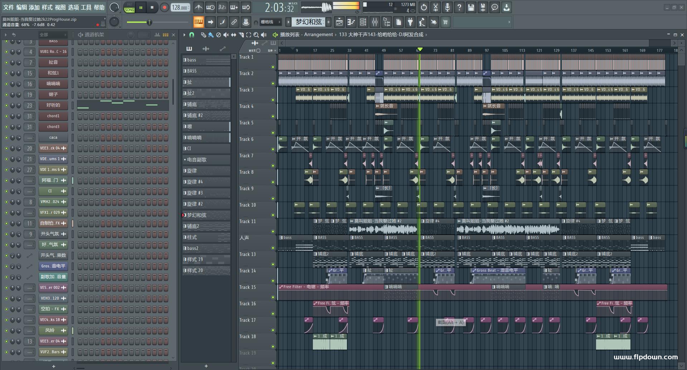Mute the 人声 playlist track
Viewport: 687px width, 370px height.
273,248
